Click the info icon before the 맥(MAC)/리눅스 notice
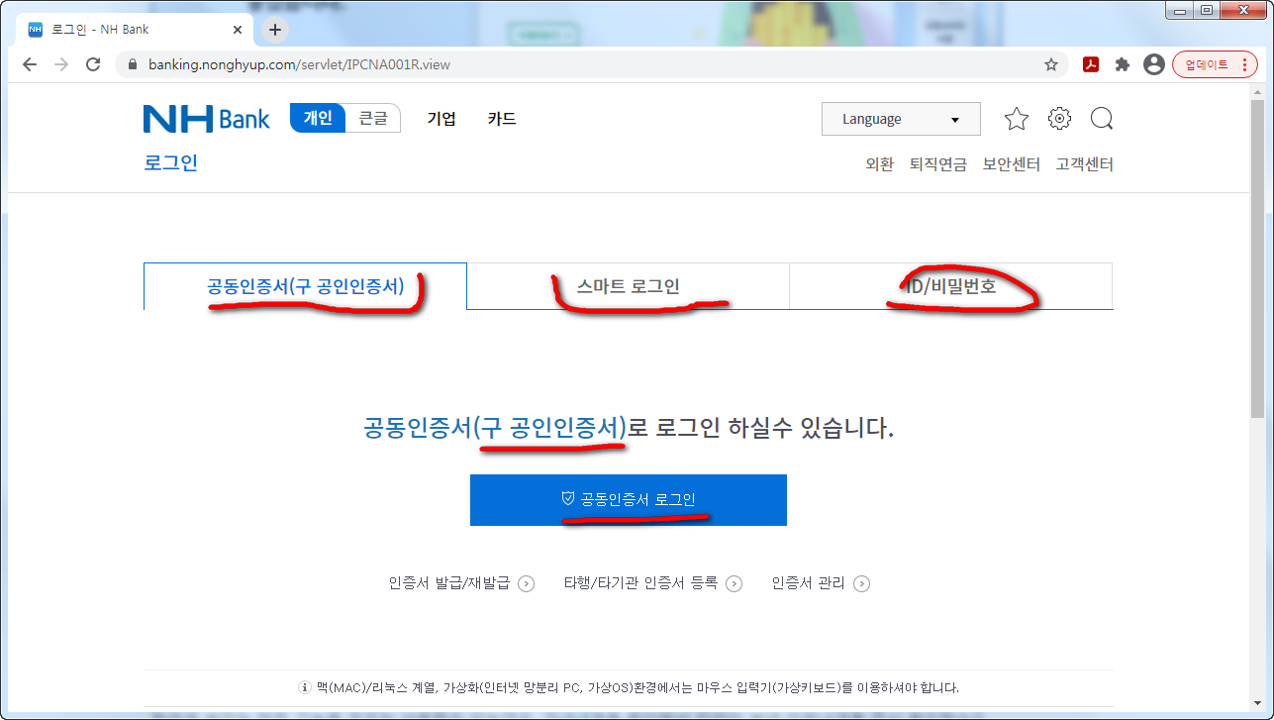Screen dimensions: 1274x720 coord(305,687)
